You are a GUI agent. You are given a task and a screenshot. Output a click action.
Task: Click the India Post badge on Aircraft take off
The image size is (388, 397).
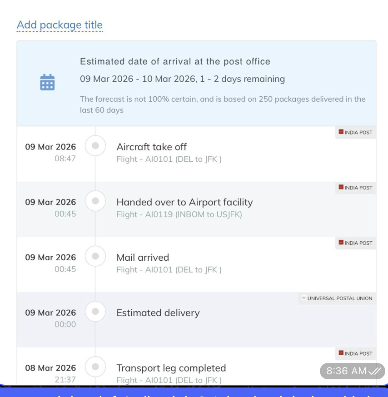click(x=355, y=133)
